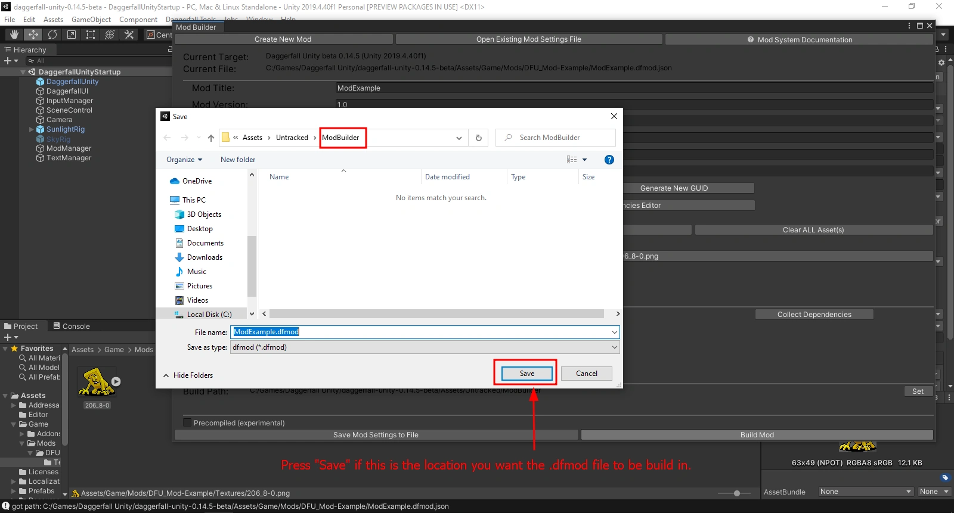Go back in Save dialog
The height and width of the screenshot is (513, 954).
tap(168, 138)
